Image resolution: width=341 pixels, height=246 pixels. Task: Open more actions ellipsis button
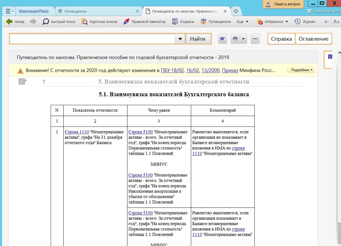click(255, 39)
